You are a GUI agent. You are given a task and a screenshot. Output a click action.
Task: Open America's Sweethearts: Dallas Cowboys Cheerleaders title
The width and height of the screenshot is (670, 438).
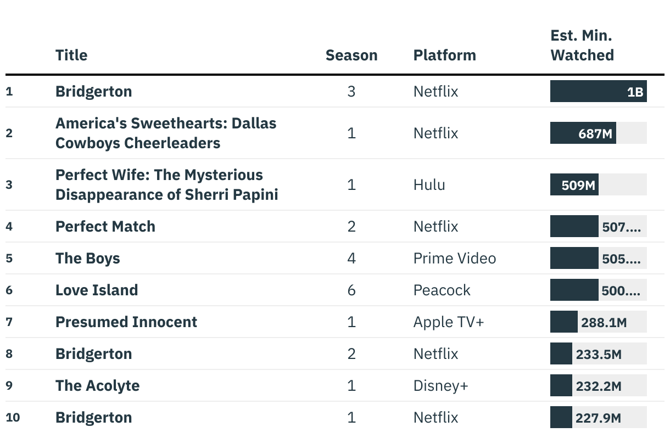coord(166,133)
